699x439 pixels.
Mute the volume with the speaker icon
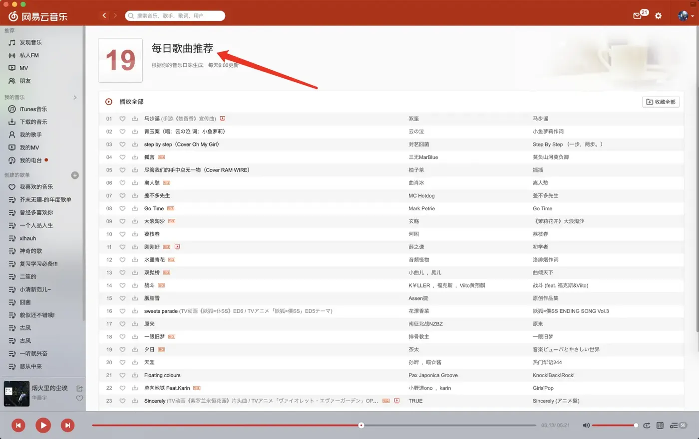[586, 425]
